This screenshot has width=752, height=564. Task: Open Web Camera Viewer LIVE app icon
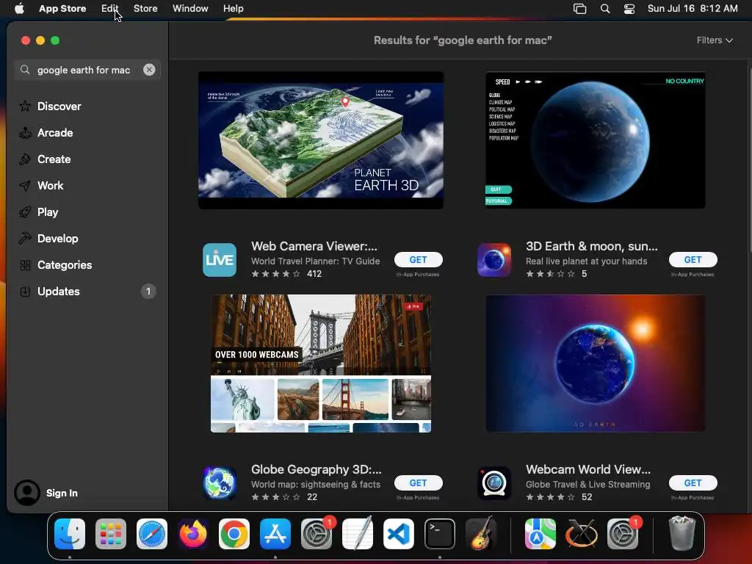tap(220, 260)
